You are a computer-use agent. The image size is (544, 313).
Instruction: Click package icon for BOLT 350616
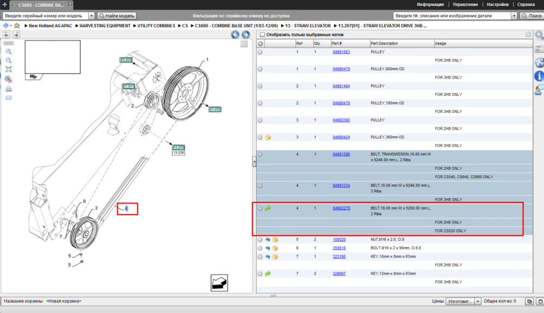[275, 248]
